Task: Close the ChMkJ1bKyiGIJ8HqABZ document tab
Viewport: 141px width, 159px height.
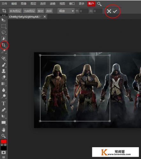Action: (x=45, y=17)
